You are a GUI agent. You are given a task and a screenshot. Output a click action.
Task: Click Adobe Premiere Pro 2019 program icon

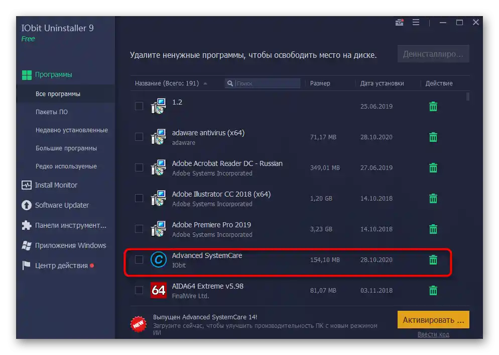tap(158, 229)
